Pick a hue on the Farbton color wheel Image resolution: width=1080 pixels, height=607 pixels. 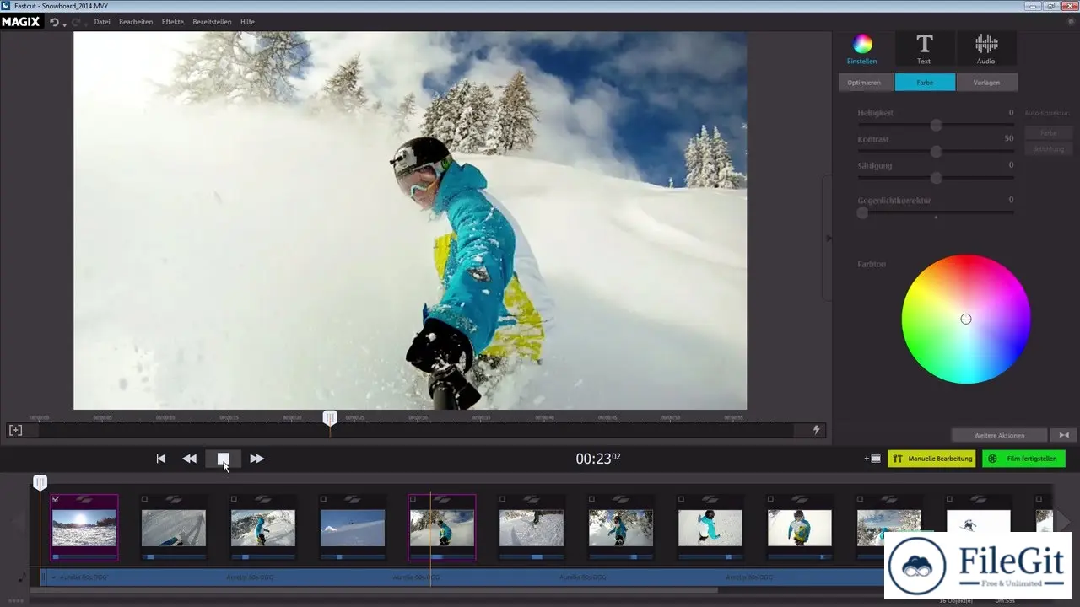coord(966,319)
